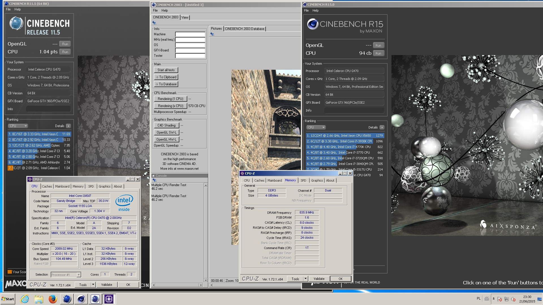Image resolution: width=543 pixels, height=305 pixels.
Task: Click console horizontal scrollbar right arrow
Action: [201, 285]
